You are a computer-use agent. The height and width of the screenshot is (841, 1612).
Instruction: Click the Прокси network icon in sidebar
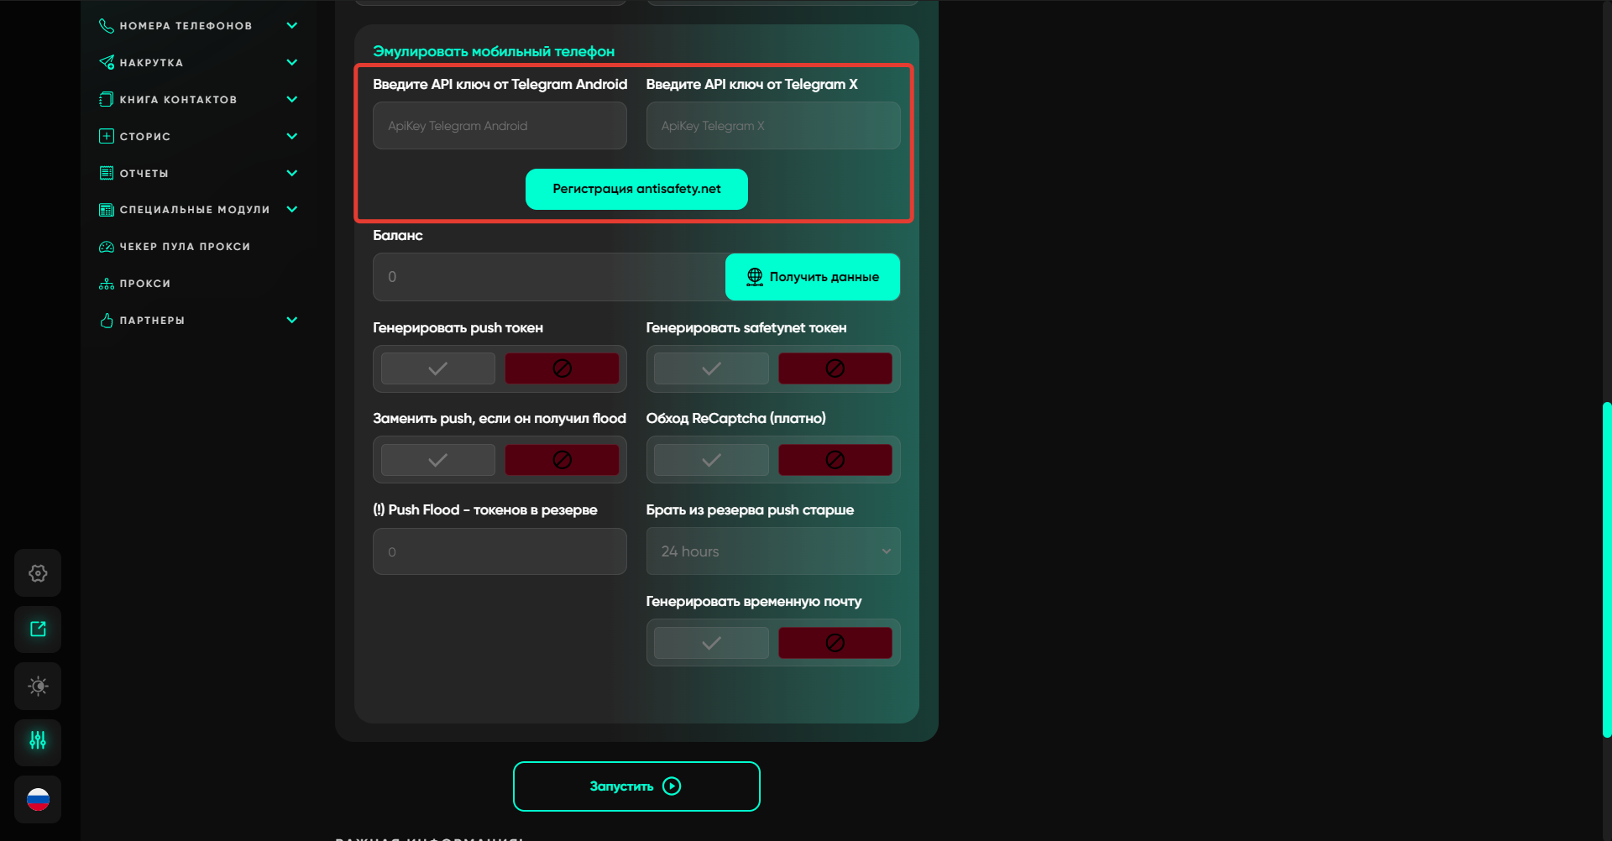tap(107, 284)
